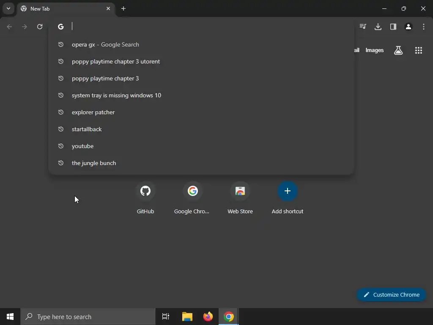This screenshot has height=325, width=433.
Task: Open Chrome's three-dot menu
Action: click(424, 27)
